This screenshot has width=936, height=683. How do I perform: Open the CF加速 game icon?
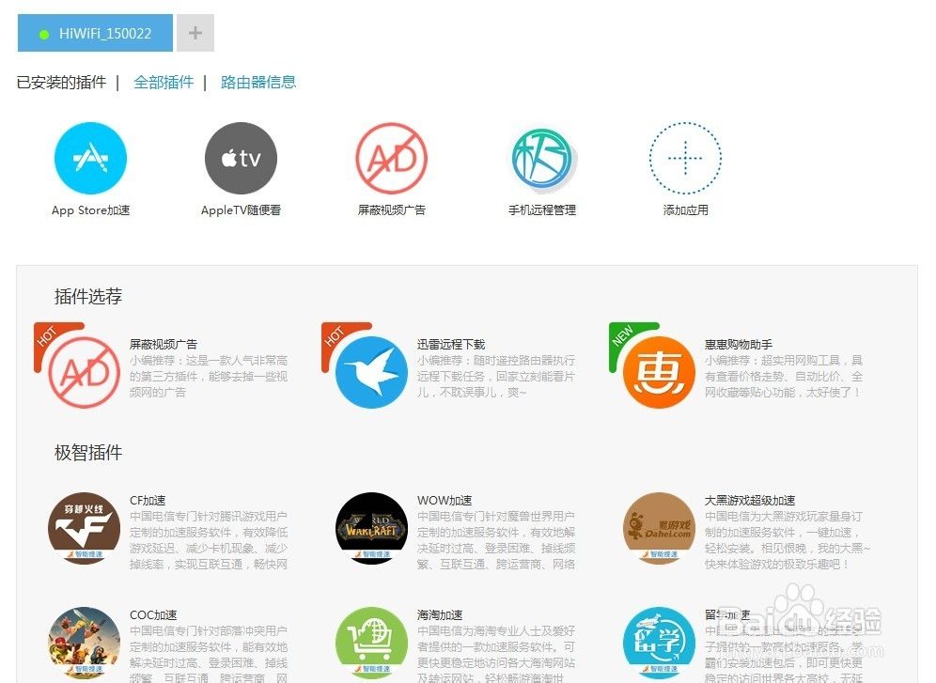85,529
